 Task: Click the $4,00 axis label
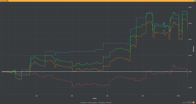[190, 39]
